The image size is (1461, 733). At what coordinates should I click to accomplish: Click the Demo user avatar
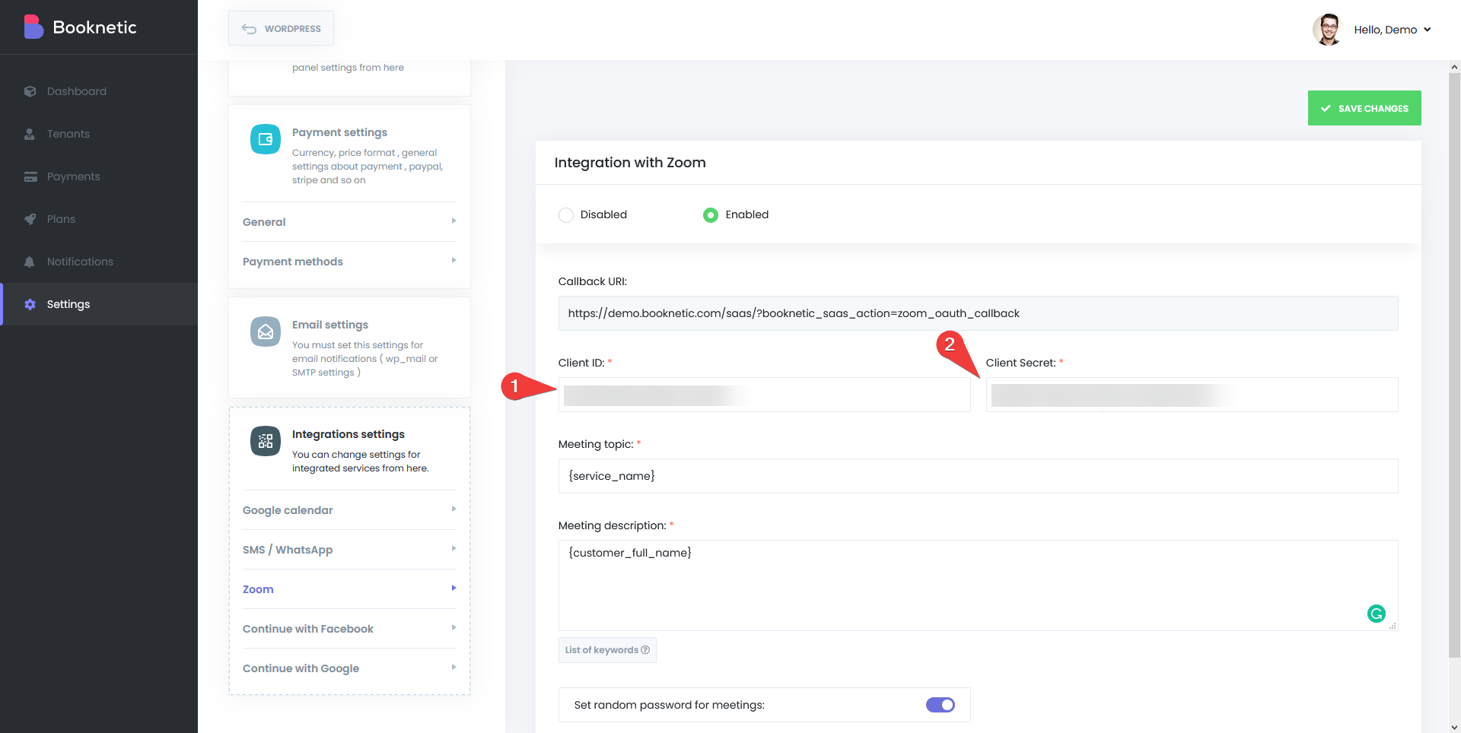[x=1328, y=30]
